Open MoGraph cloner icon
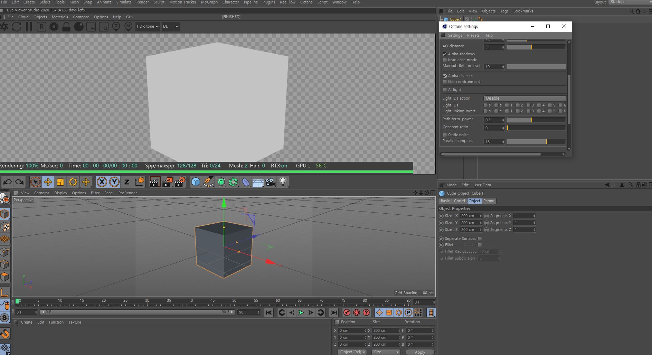The height and width of the screenshot is (355, 652). pyautogui.click(x=233, y=182)
